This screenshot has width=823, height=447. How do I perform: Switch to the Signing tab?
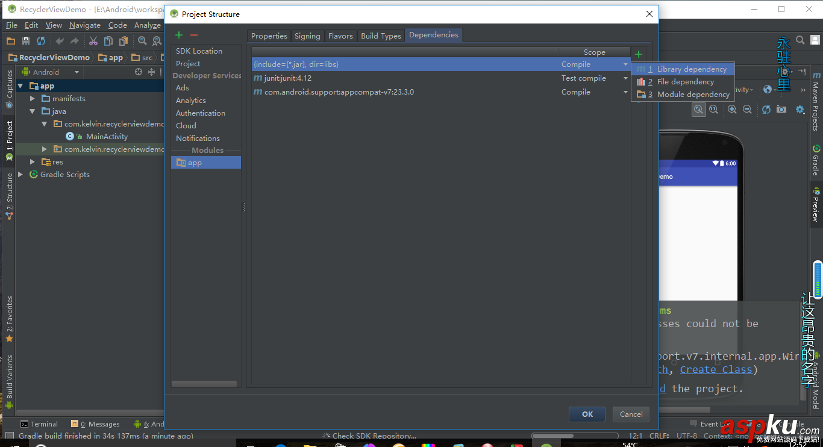click(x=307, y=36)
